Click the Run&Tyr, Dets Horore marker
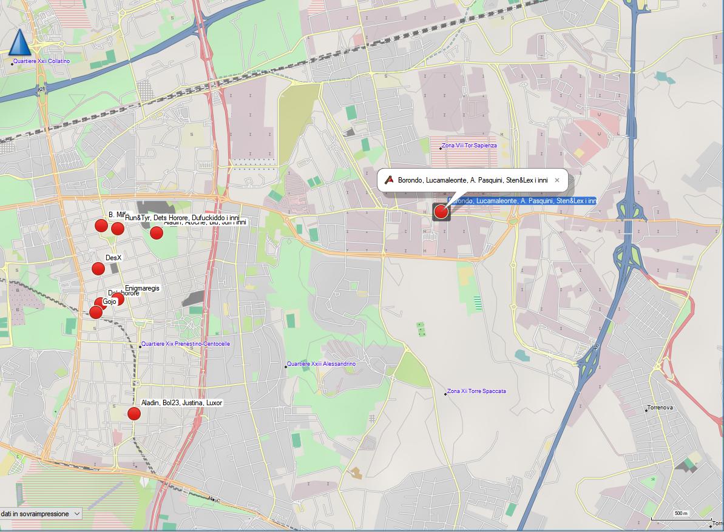Image resolution: width=724 pixels, height=532 pixels. click(118, 229)
